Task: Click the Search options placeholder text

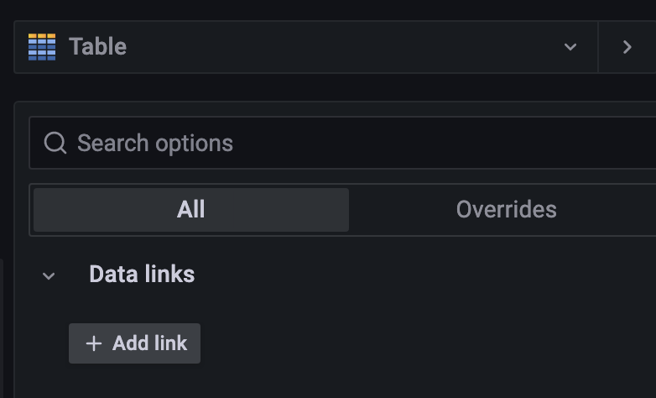Action: [x=155, y=144]
